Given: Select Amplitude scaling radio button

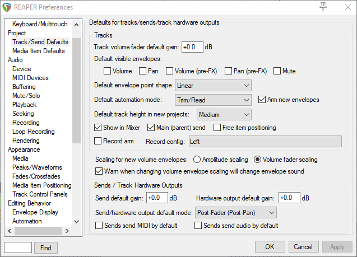Looking at the screenshot, I should [197, 159].
